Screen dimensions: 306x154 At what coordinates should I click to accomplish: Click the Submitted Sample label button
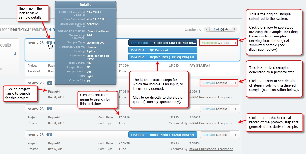coord(215,43)
